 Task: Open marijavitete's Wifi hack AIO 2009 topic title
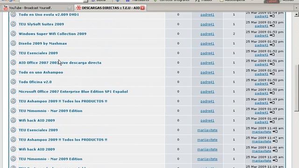(37, 149)
